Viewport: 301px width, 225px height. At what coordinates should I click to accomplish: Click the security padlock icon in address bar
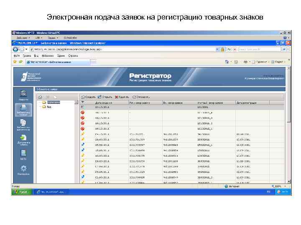222,49
